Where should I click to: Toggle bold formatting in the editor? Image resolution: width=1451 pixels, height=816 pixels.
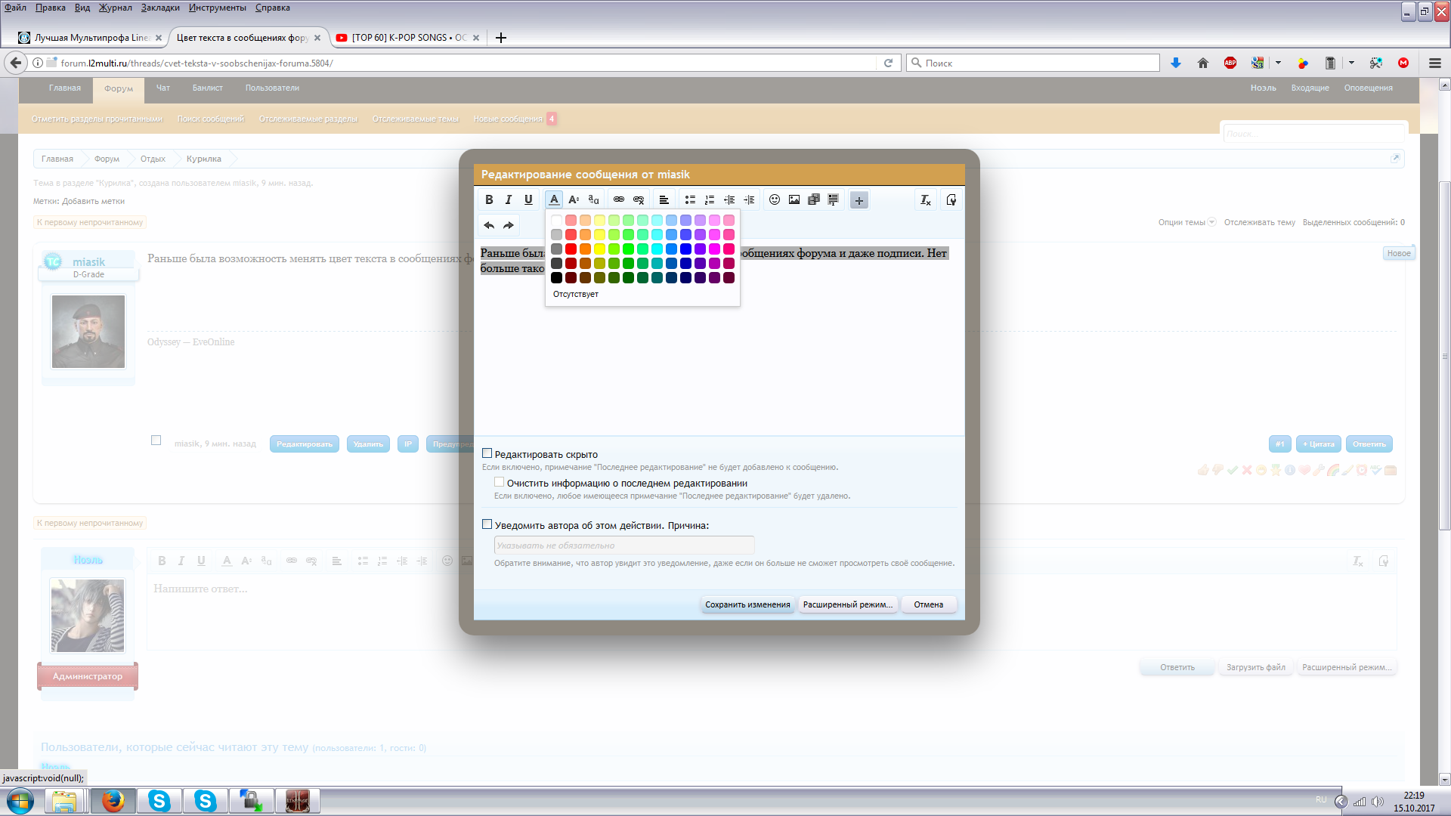click(489, 200)
